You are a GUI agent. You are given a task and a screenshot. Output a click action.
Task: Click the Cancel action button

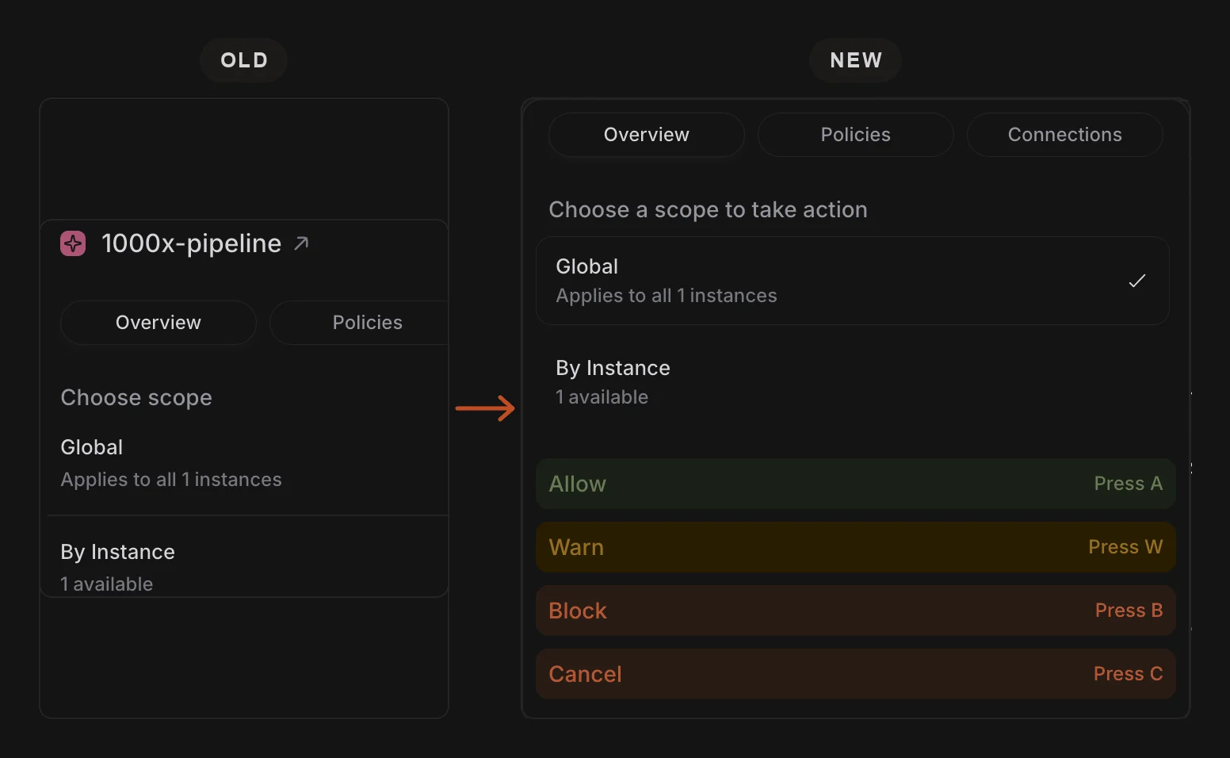[x=856, y=674]
